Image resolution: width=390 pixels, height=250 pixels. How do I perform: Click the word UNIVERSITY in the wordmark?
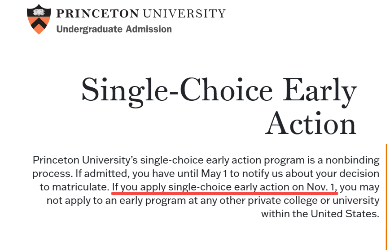(184, 13)
